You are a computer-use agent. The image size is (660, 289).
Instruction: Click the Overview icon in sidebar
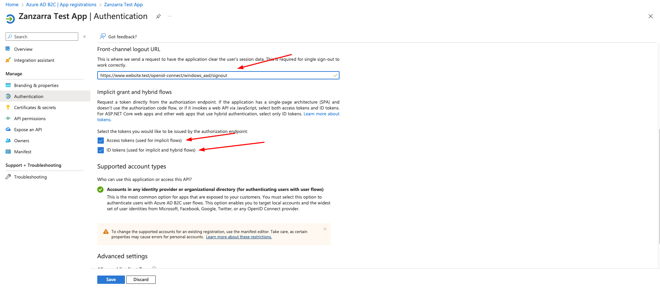pos(8,49)
